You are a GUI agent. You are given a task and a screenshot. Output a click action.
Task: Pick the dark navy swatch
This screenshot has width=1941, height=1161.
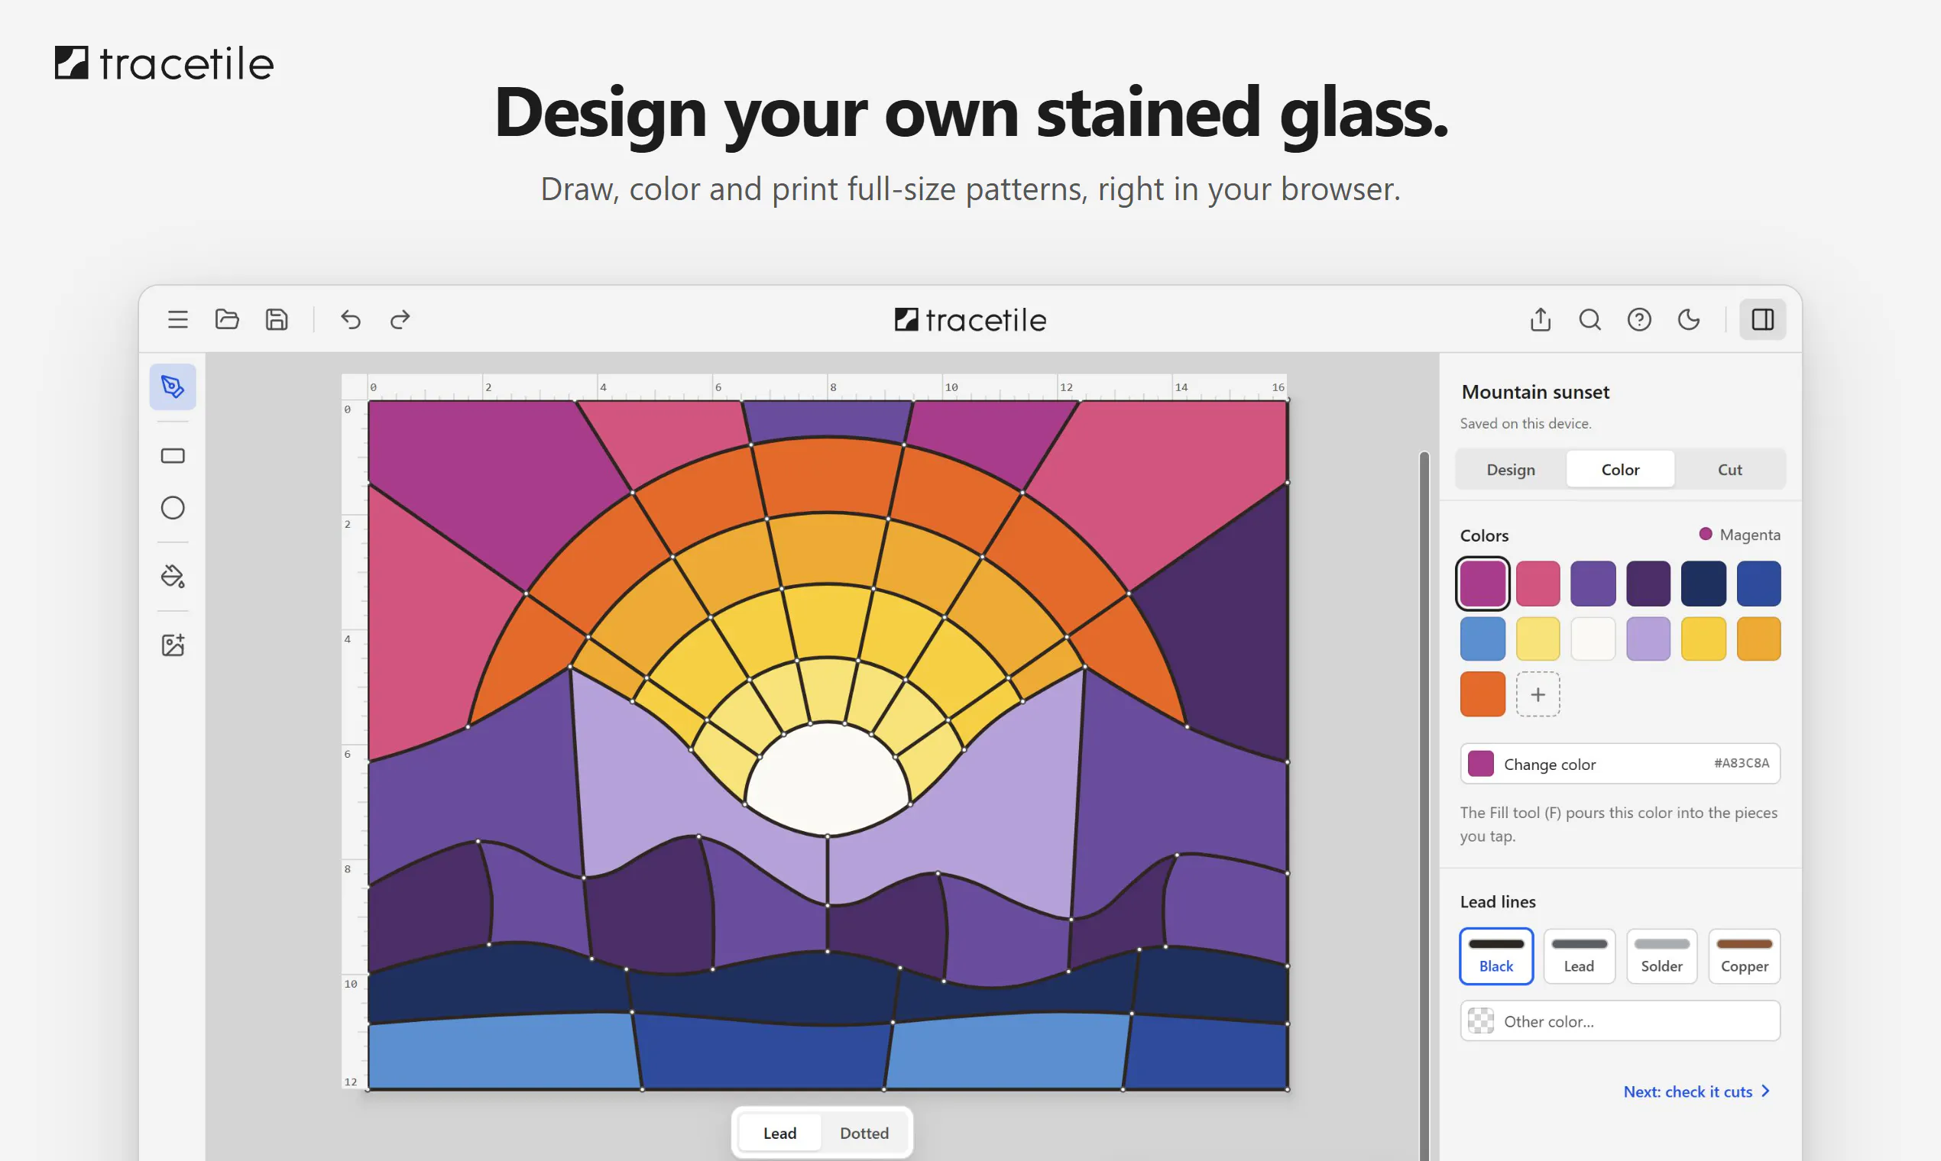tap(1703, 584)
